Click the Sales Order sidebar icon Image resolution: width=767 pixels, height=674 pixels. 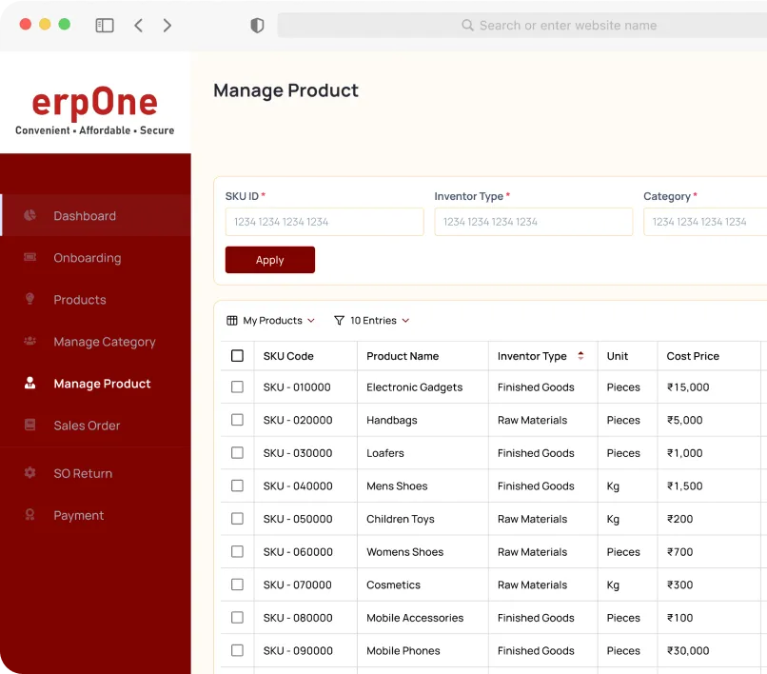point(29,425)
